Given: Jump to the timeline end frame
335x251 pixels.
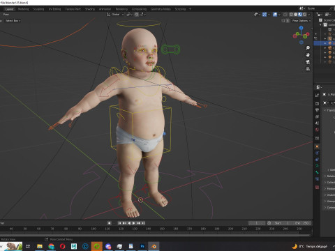Looking at the screenshot, I should click(x=143, y=223).
